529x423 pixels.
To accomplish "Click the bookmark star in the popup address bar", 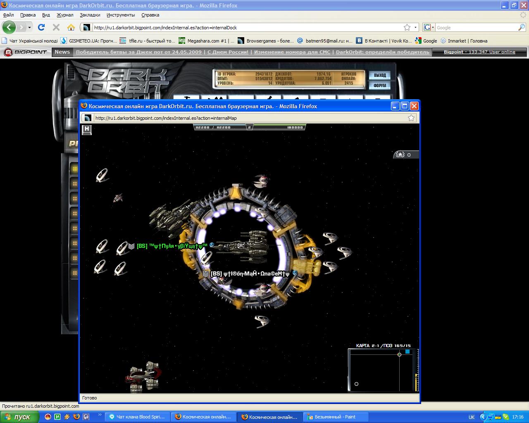I will [411, 118].
